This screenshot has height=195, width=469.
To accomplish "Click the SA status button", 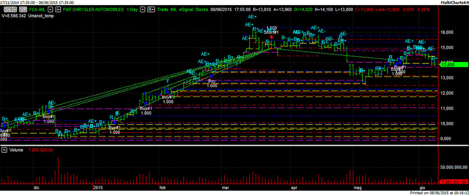I will coord(7,9).
